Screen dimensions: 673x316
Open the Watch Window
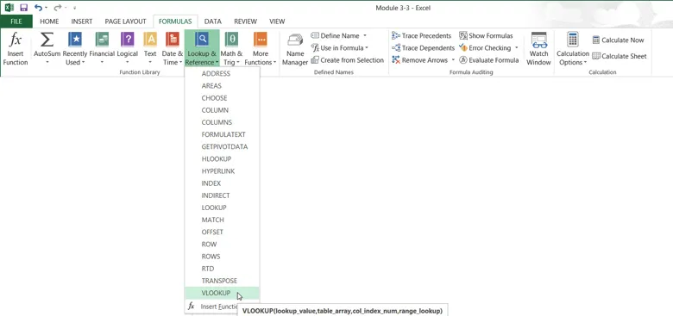(x=538, y=49)
